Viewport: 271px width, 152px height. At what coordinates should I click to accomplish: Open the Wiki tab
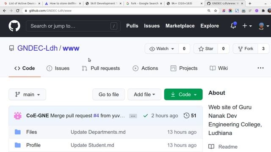[218, 68]
